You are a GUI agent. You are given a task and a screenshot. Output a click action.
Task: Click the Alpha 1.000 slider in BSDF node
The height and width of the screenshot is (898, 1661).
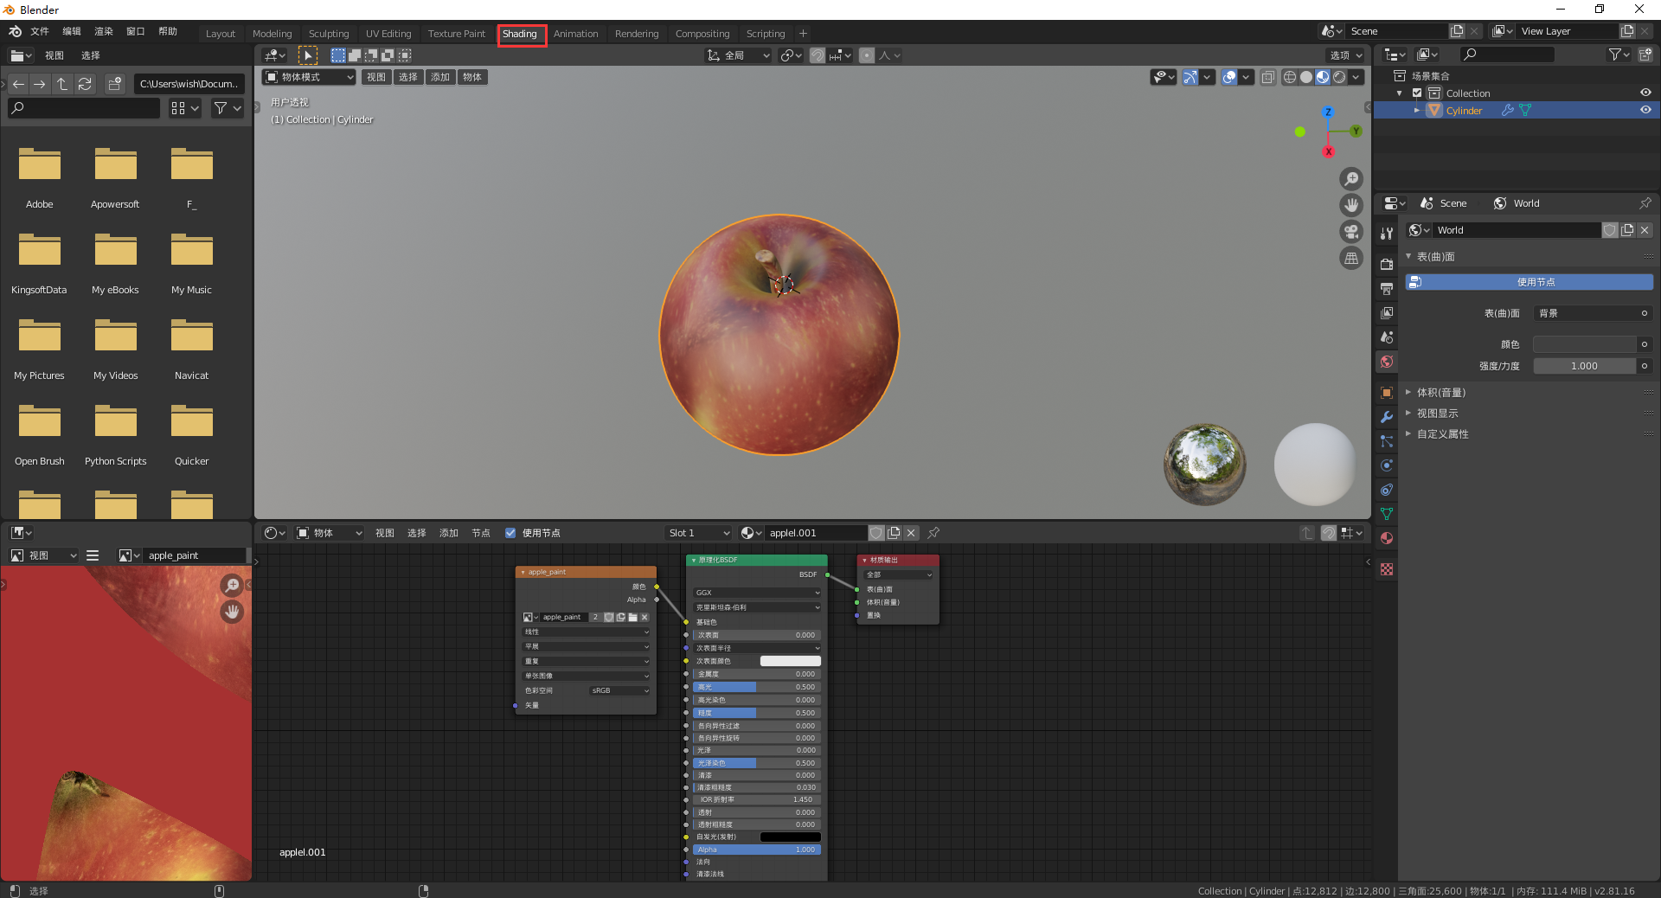pyautogui.click(x=757, y=850)
